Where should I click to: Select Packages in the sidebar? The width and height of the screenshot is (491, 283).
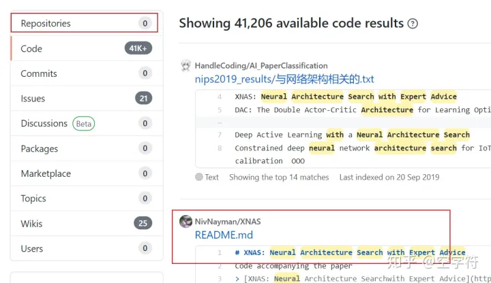click(x=87, y=148)
